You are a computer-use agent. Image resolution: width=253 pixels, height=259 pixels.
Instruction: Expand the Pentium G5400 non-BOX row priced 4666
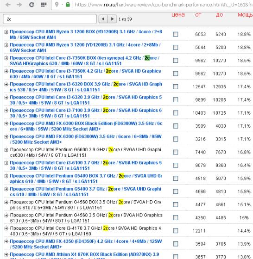(x=6, y=189)
